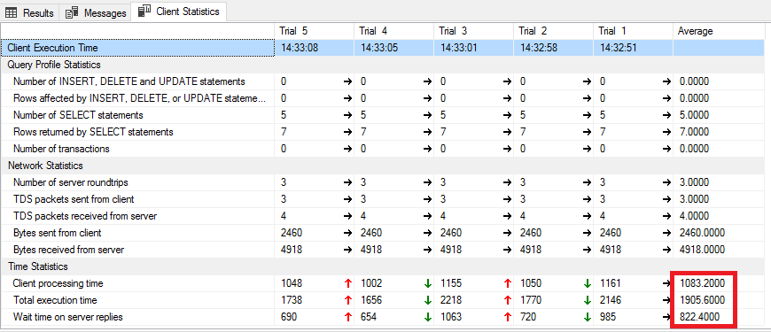This screenshot has width=771, height=332.
Task: Click average total execution time 1905.6000
Action: coord(702,300)
